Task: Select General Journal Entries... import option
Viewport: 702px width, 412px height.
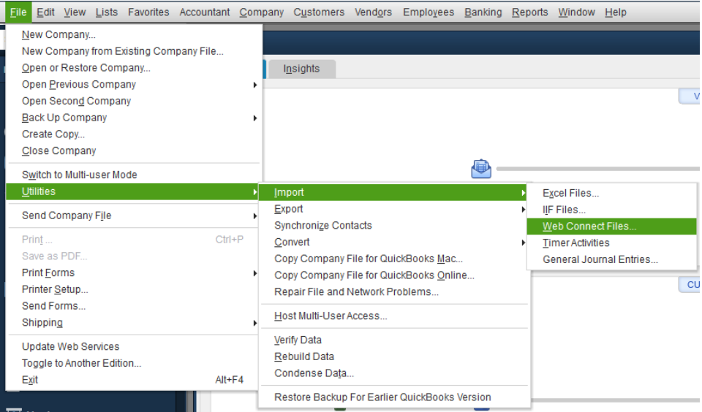Action: [x=611, y=259]
